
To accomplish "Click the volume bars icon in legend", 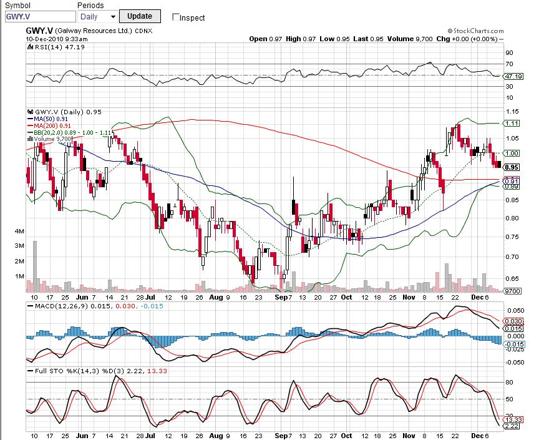I will click(x=31, y=139).
